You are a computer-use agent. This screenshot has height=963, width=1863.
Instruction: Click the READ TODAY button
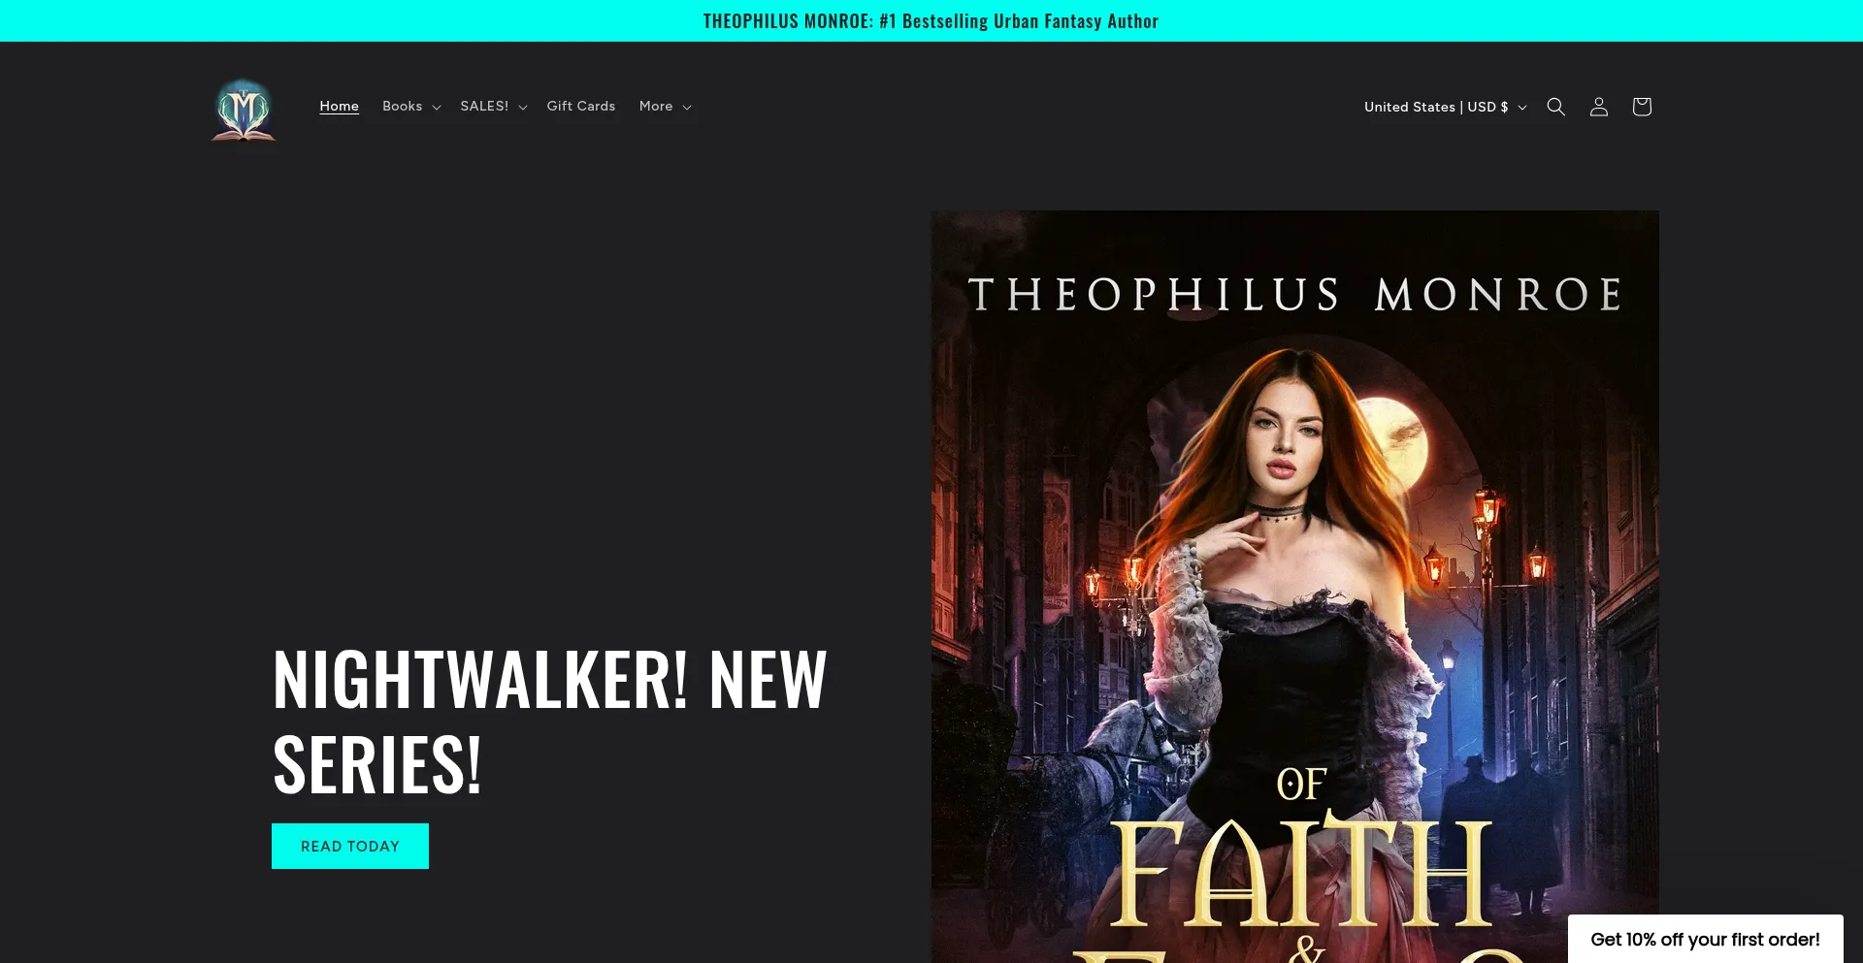pos(350,846)
